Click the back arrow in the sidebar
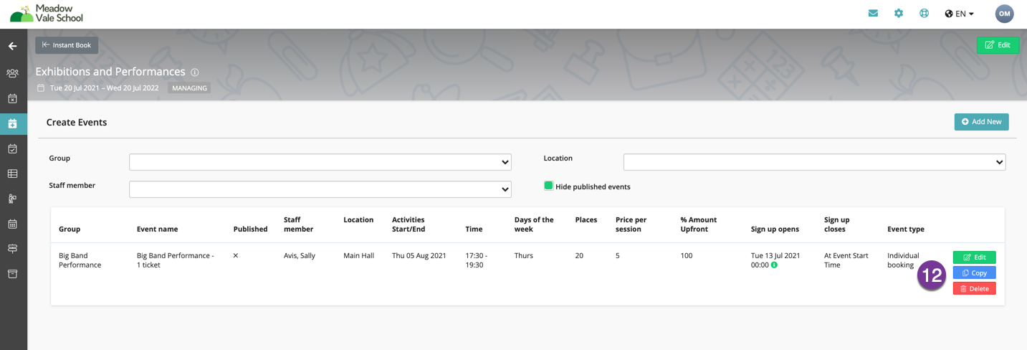 click(x=12, y=46)
